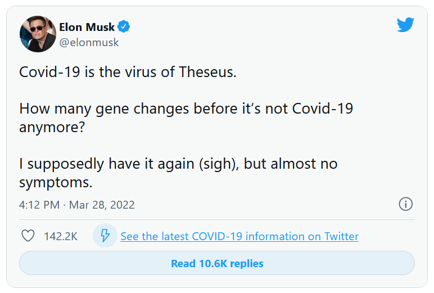Screen dimensions: 434x293
Task: Click the word "Theseus" in the tweet
Action: click(x=206, y=72)
